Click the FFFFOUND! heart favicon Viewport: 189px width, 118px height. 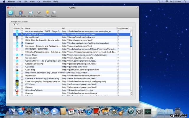[17, 49]
